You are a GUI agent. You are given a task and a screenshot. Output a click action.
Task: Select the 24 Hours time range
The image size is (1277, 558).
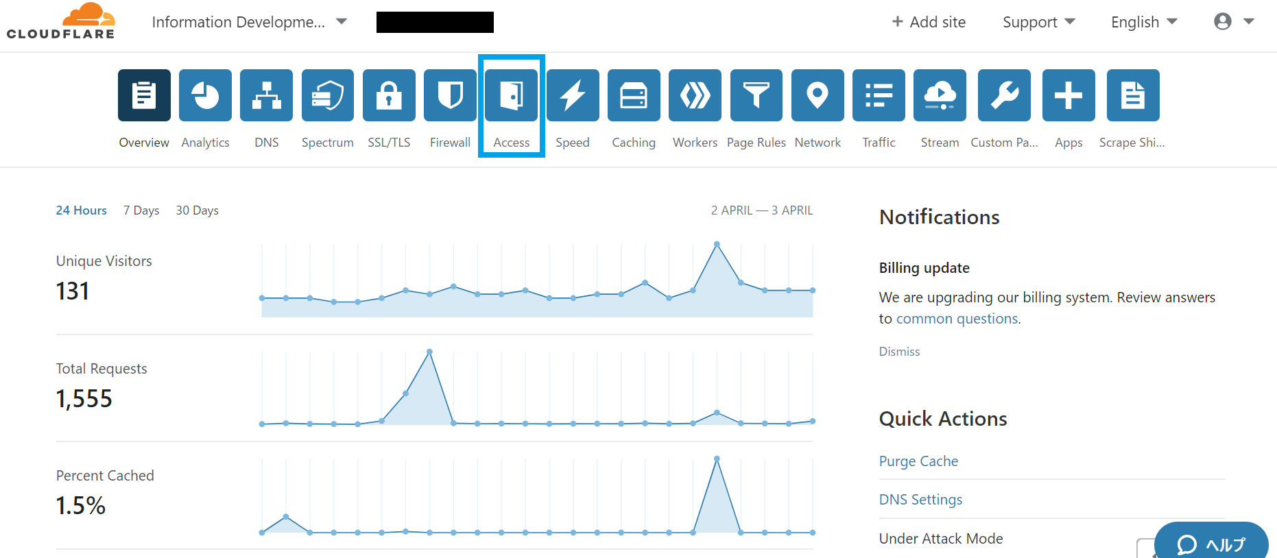coord(82,210)
